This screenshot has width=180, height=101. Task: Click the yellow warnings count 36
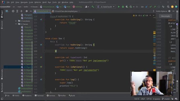click(x=135, y=15)
